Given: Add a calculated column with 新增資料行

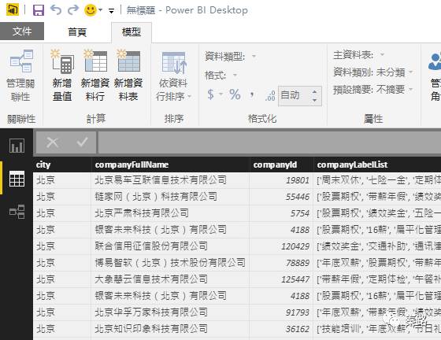Looking at the screenshot, I should pyautogui.click(x=95, y=76).
